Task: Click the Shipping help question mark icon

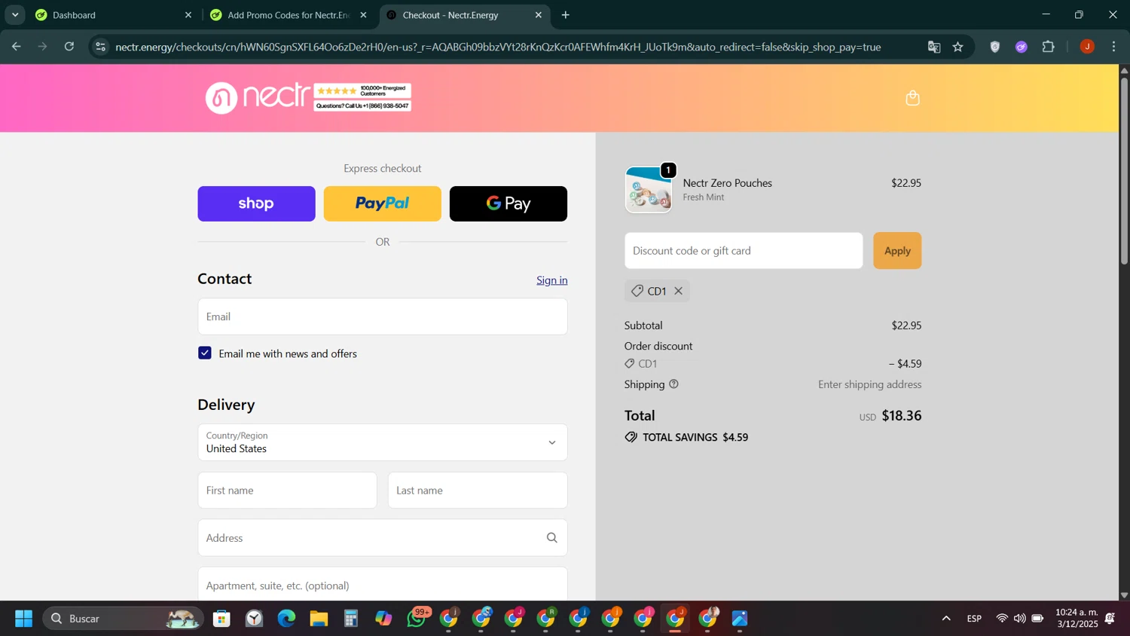Action: 673,384
